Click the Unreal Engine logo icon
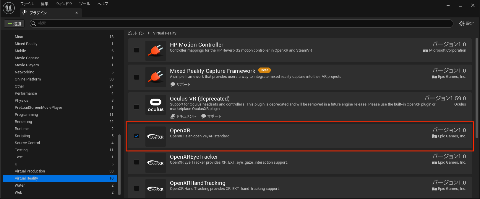Viewport: 480px width, 199px height. tap(9, 8)
